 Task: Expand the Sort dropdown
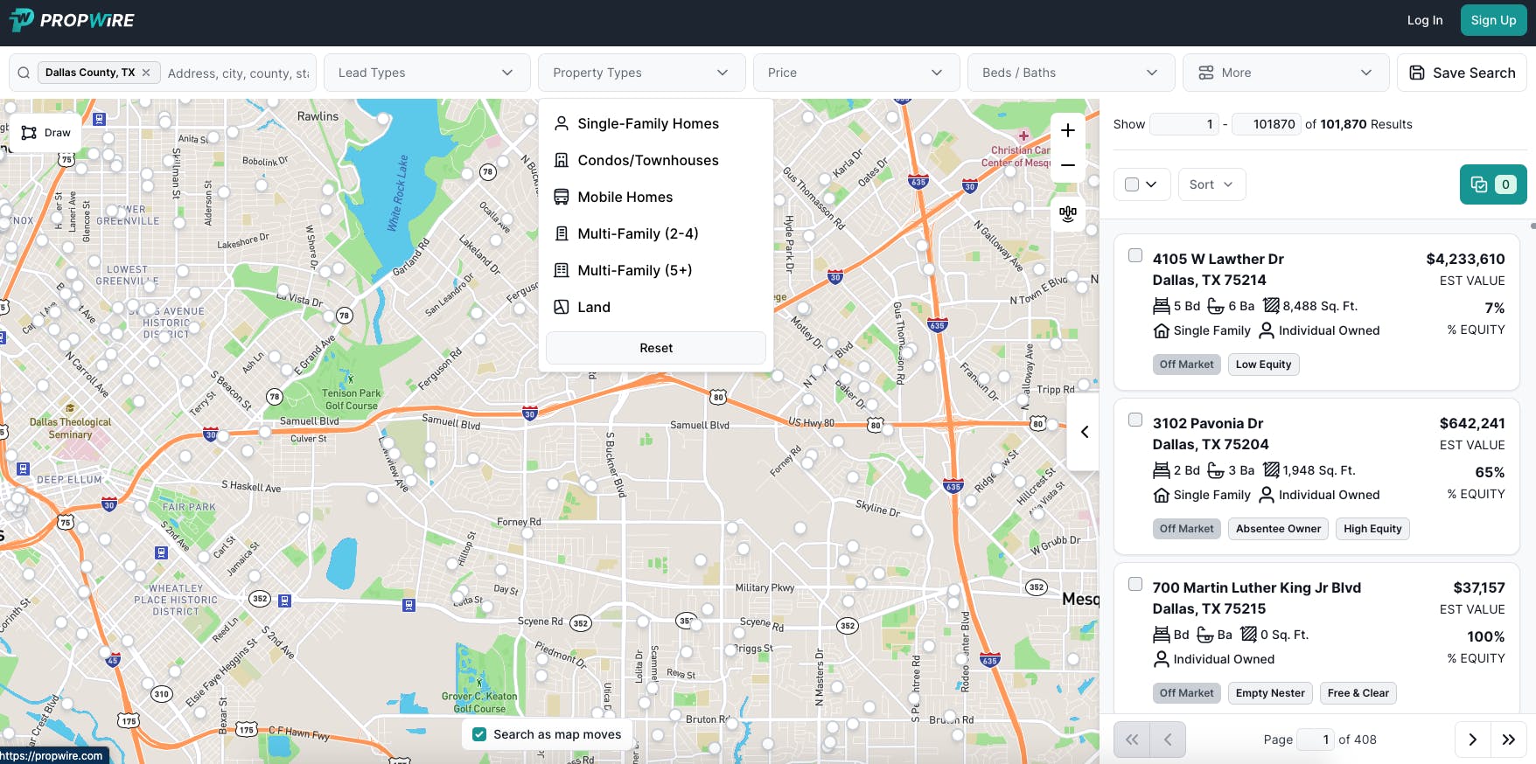coord(1211,184)
